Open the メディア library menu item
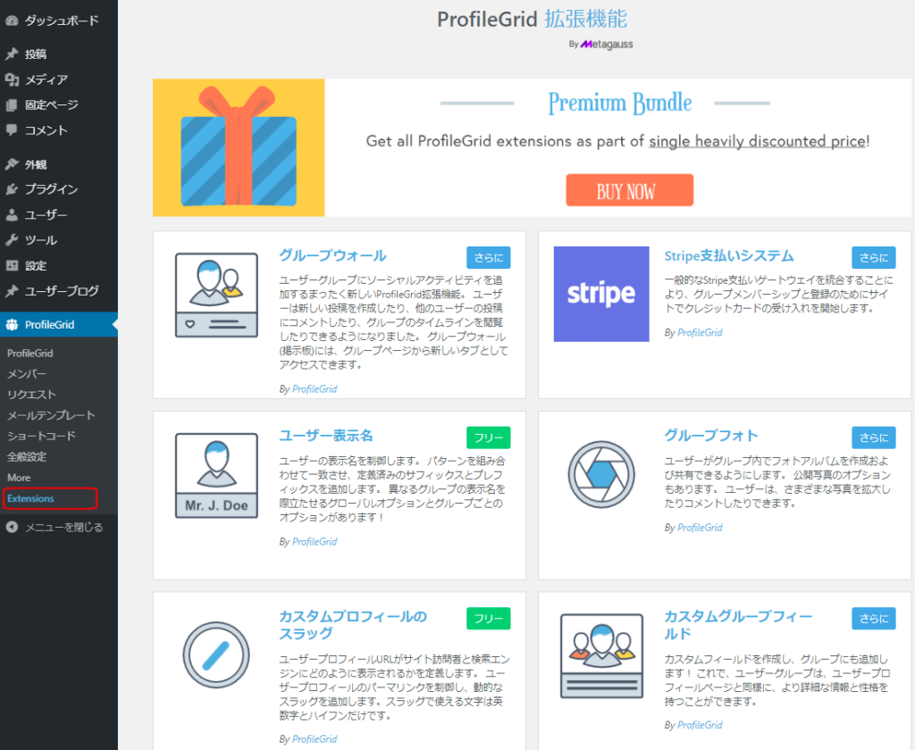915x750 pixels. [x=46, y=79]
